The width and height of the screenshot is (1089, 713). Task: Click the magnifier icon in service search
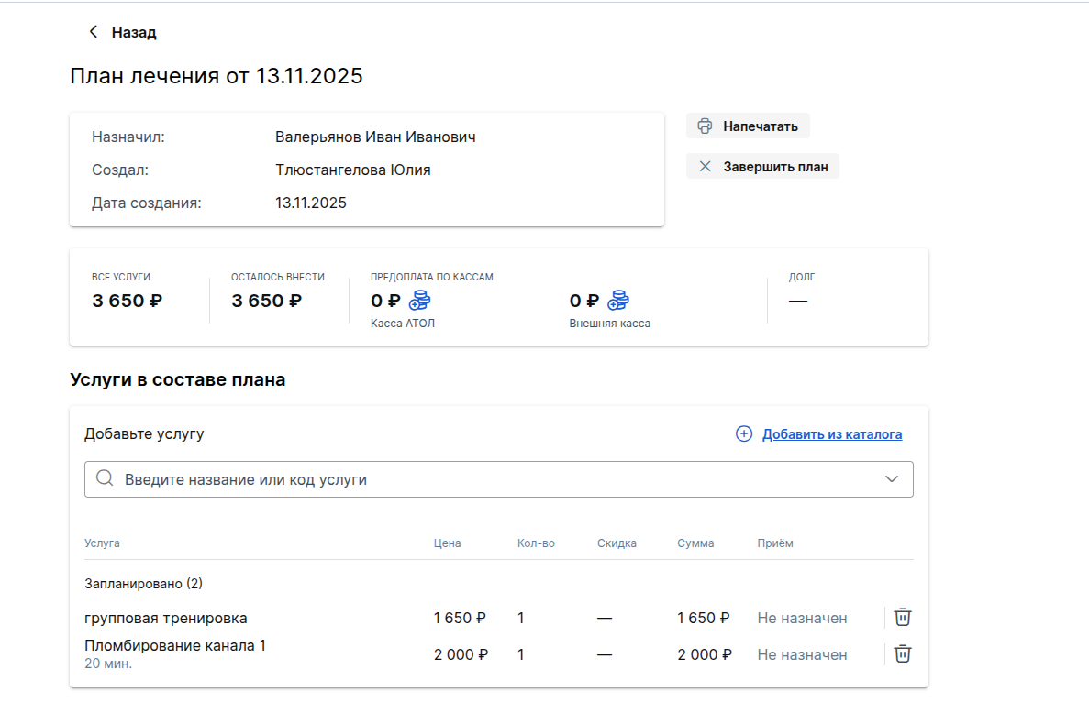(105, 479)
